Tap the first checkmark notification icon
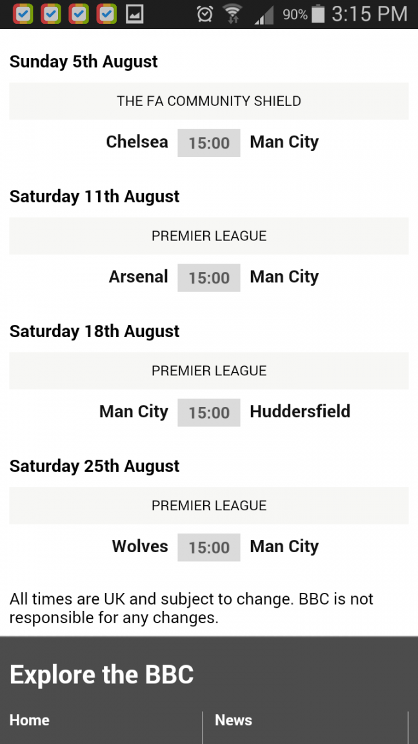The height and width of the screenshot is (744, 418). tap(23, 14)
